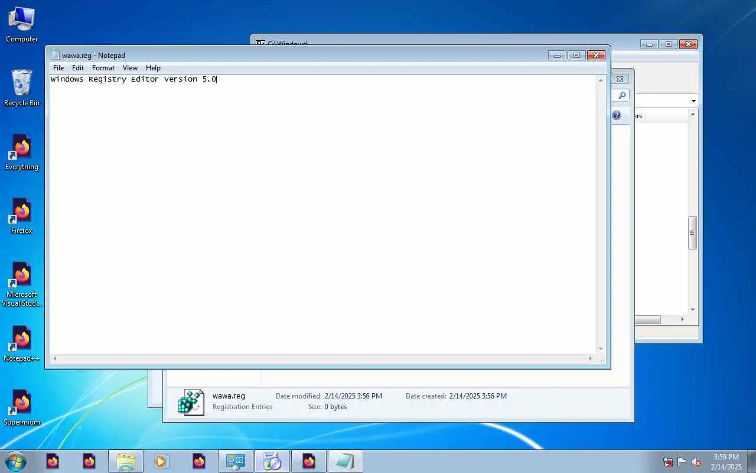Click the network status tray icon
The image size is (756, 473).
click(x=668, y=462)
